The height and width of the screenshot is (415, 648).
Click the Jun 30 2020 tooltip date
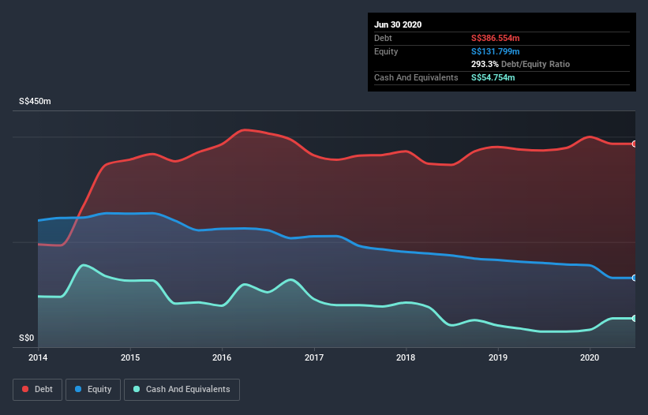click(x=398, y=24)
